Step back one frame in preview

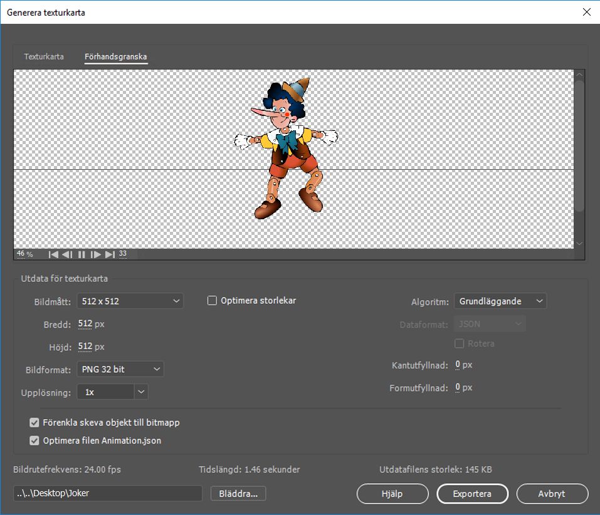coord(67,254)
